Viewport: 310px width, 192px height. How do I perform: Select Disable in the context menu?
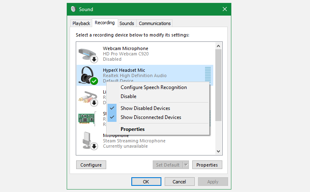[x=128, y=96]
